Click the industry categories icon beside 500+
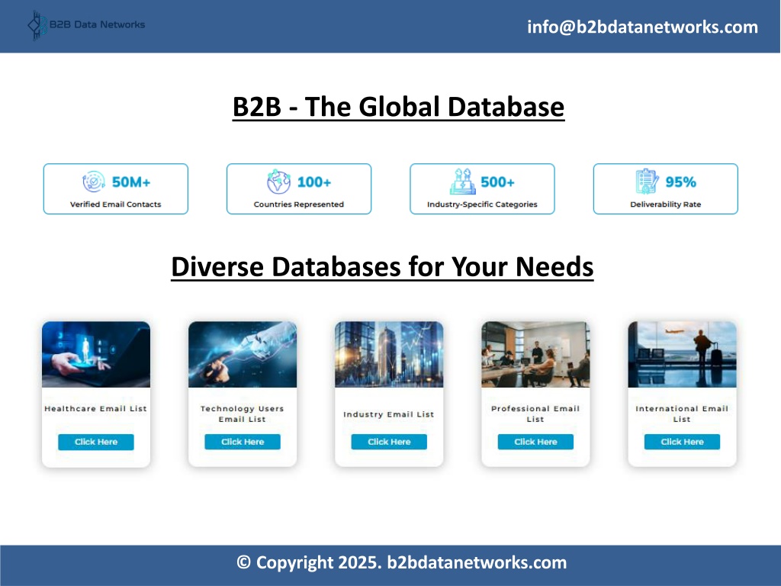Viewport: 781px width, 586px height. [461, 182]
